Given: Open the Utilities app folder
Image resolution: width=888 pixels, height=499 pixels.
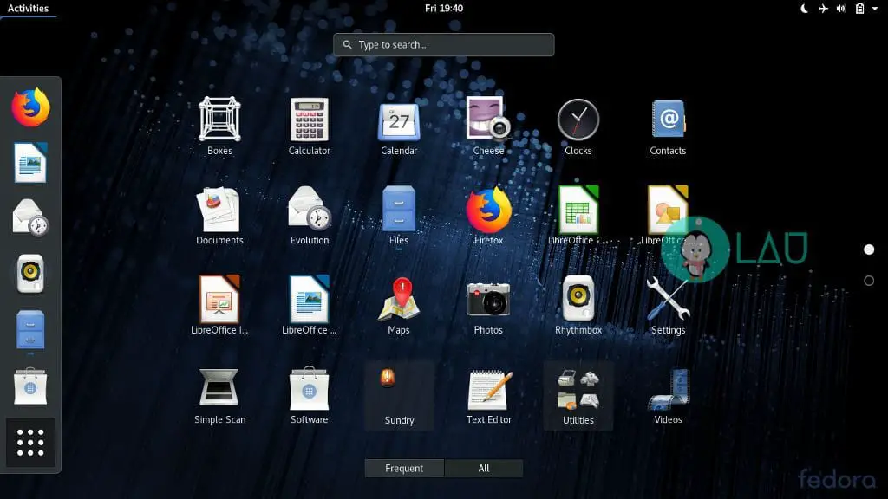Looking at the screenshot, I should pyautogui.click(x=578, y=396).
